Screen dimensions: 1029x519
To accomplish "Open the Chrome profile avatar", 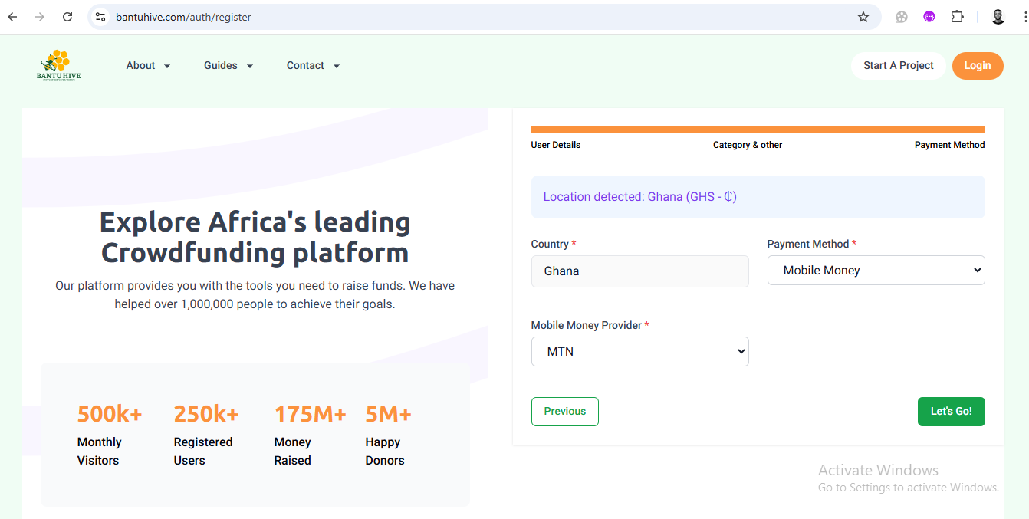I will coord(998,17).
